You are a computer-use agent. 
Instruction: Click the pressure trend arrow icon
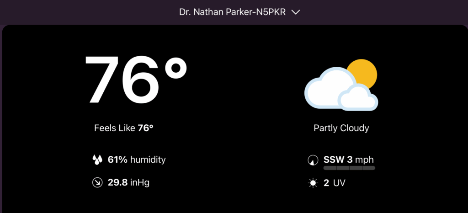[x=97, y=183]
